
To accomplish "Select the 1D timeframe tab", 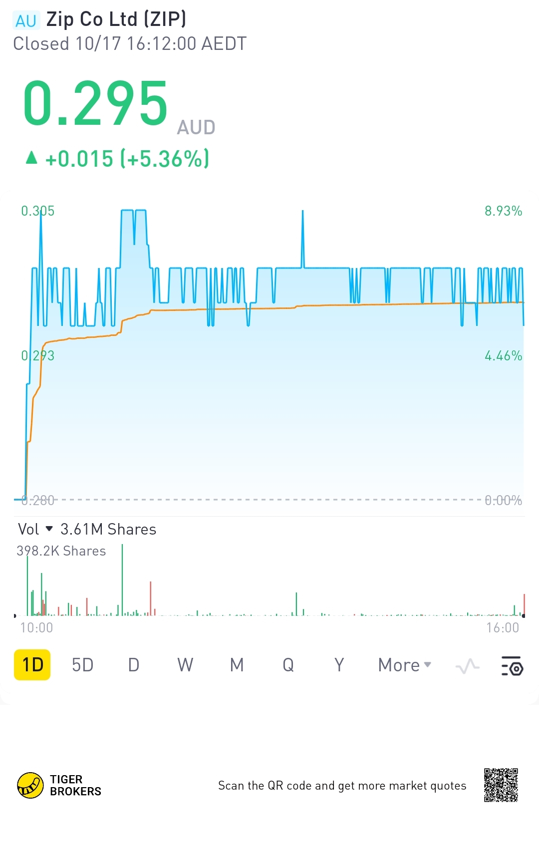I will tap(32, 665).
